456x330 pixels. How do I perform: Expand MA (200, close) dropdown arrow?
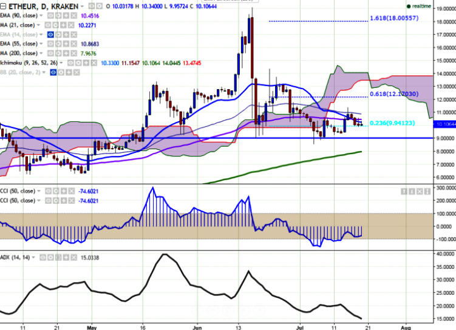(41, 53)
